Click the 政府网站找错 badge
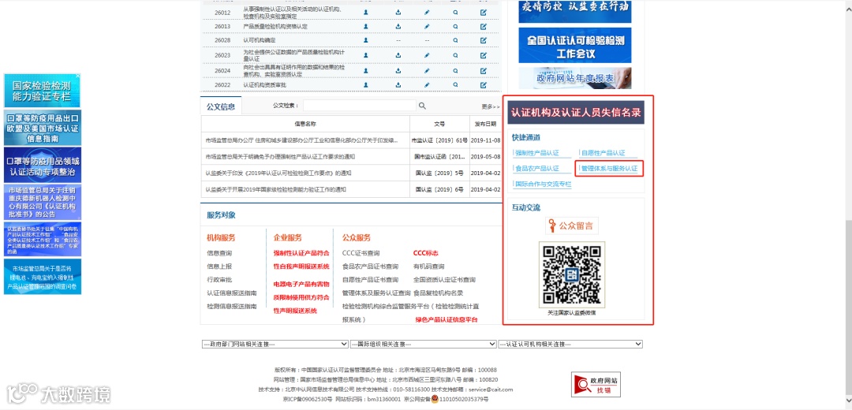 pyautogui.click(x=596, y=385)
